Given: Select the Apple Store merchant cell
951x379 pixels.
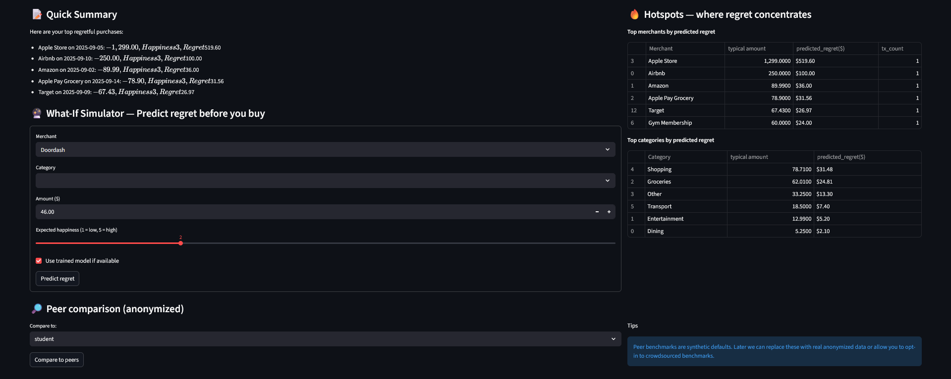Looking at the screenshot, I should pos(685,61).
